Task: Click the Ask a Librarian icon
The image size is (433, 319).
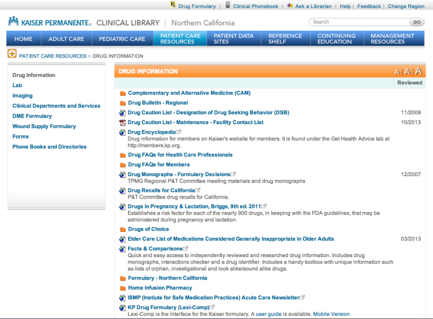Action: [290, 6]
